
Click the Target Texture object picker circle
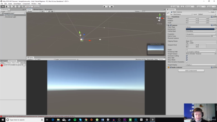click(216, 54)
